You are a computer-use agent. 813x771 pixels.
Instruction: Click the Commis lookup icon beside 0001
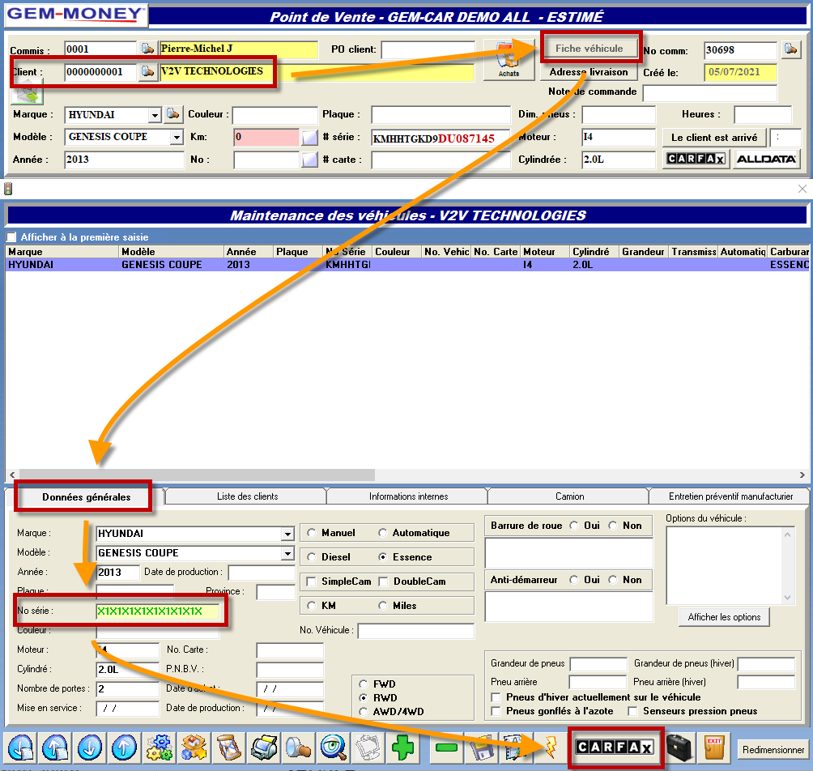pos(147,49)
